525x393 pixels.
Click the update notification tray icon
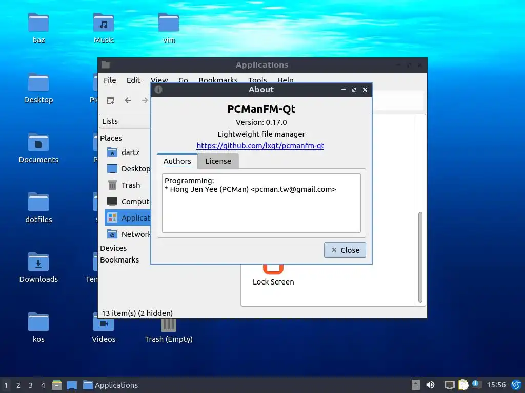(x=477, y=384)
